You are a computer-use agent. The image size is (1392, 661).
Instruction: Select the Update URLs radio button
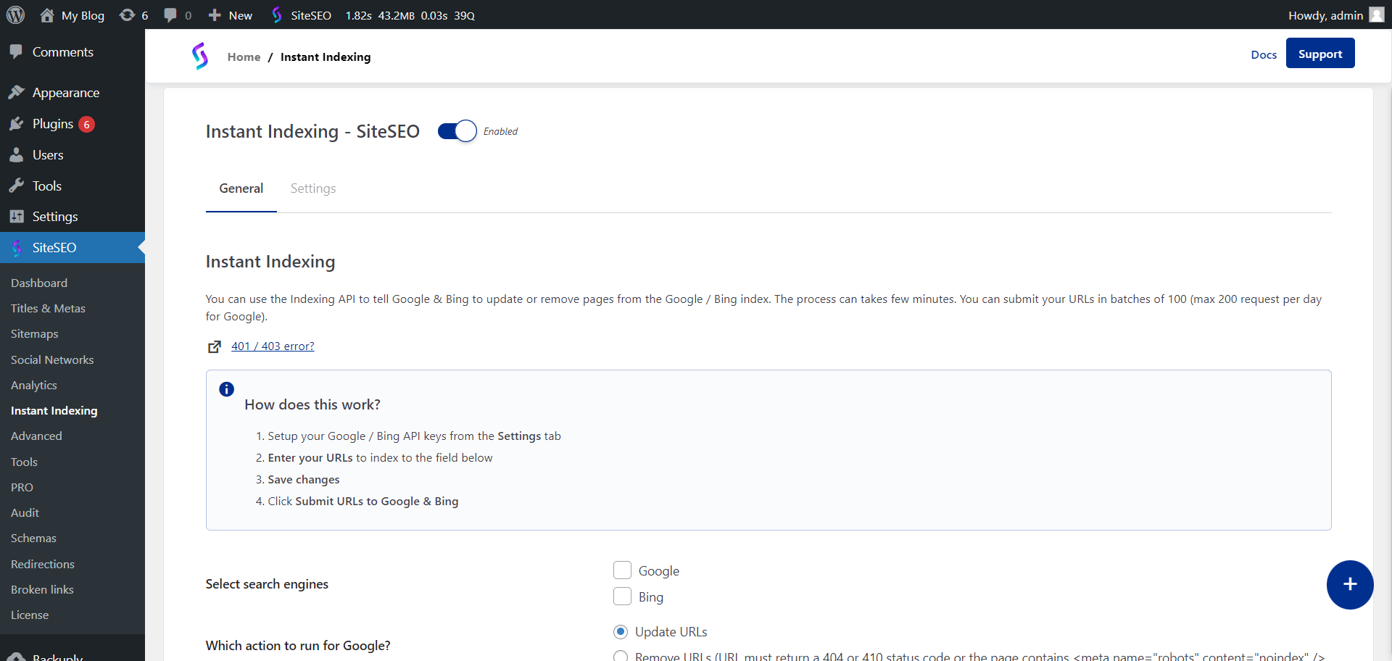[x=621, y=632]
